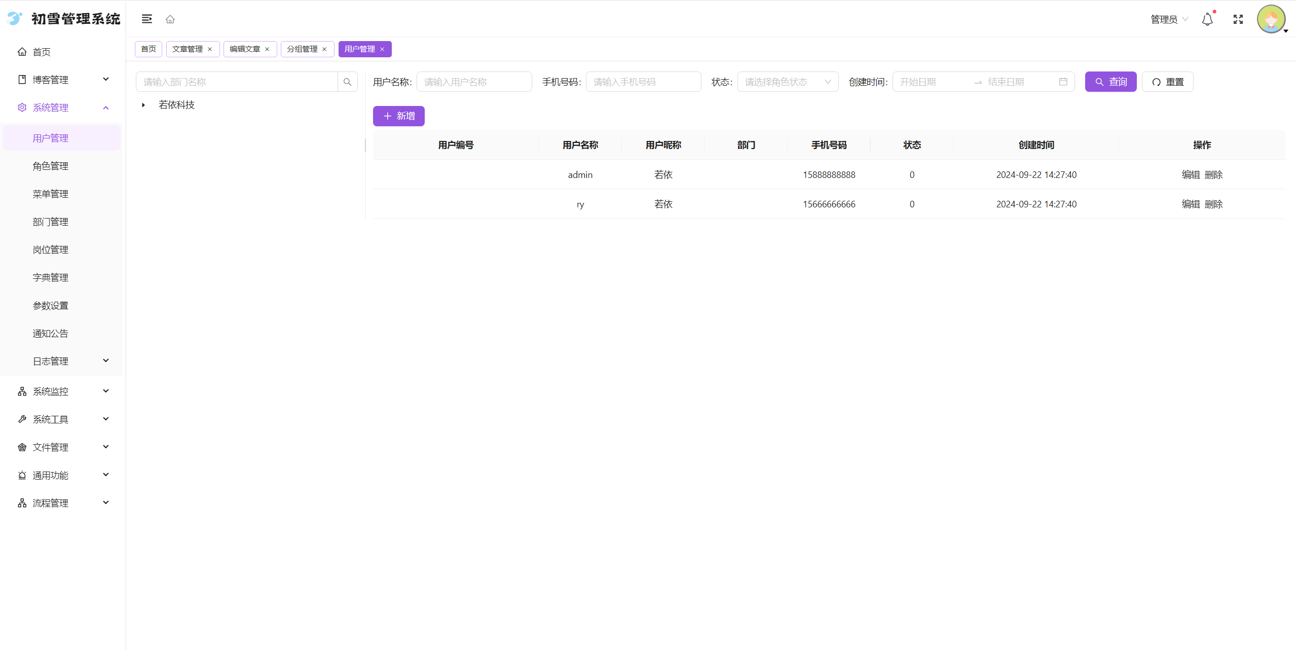Toggle fullscreen mode icon
This screenshot has width=1296, height=650.
(x=1238, y=19)
